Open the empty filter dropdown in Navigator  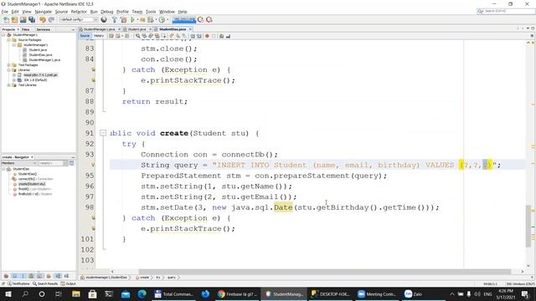(x=53, y=163)
